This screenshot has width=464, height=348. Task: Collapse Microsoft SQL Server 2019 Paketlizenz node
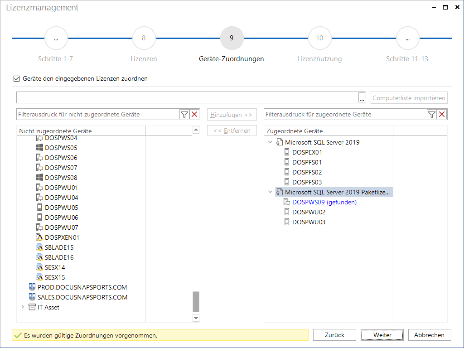click(270, 192)
